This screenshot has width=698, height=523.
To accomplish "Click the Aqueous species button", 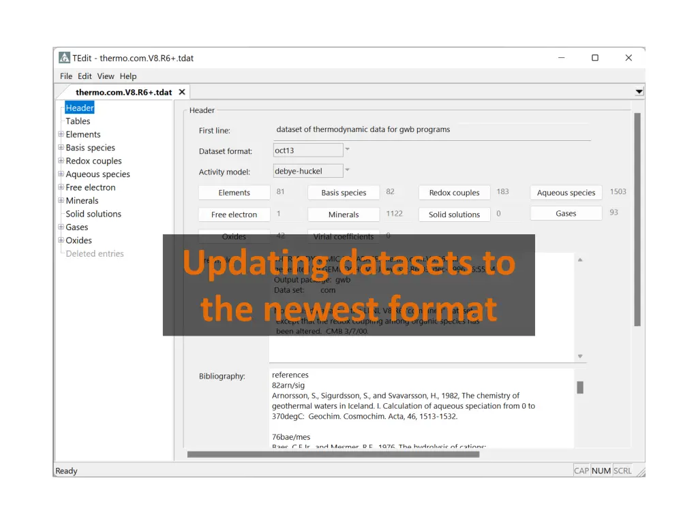I will coord(566,193).
